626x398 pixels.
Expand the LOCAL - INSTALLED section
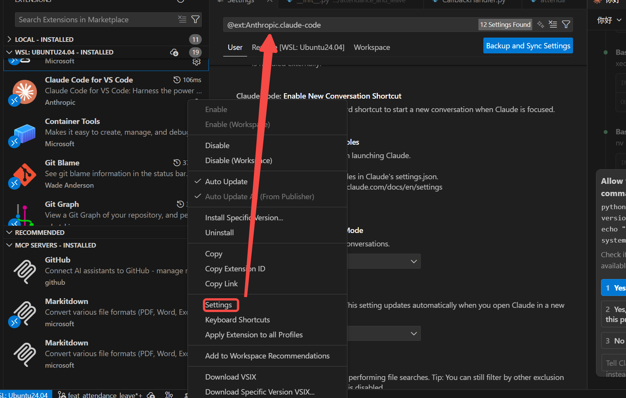[9, 40]
